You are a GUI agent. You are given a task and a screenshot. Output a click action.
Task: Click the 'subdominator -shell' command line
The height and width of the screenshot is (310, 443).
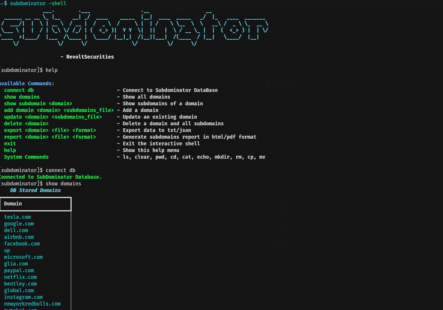pyautogui.click(x=33, y=3)
